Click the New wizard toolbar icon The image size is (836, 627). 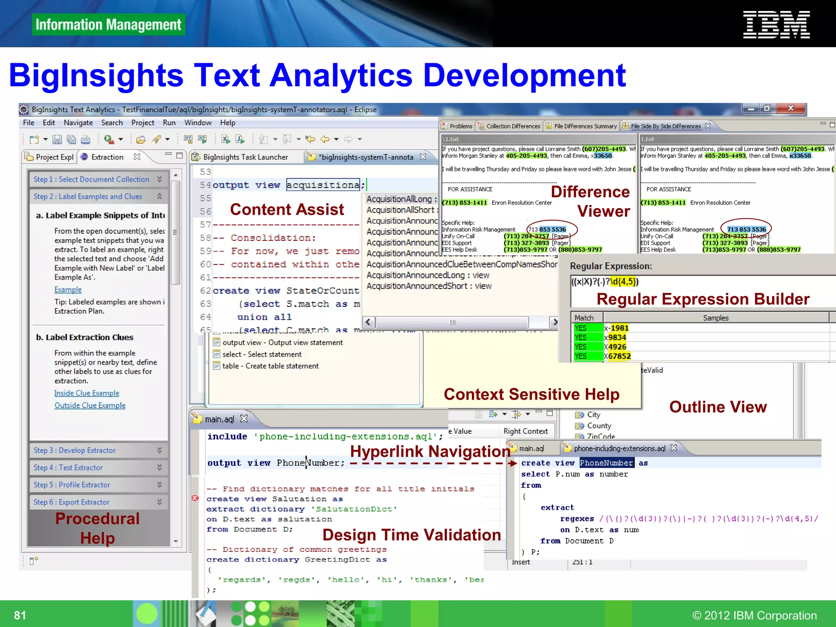(x=34, y=140)
